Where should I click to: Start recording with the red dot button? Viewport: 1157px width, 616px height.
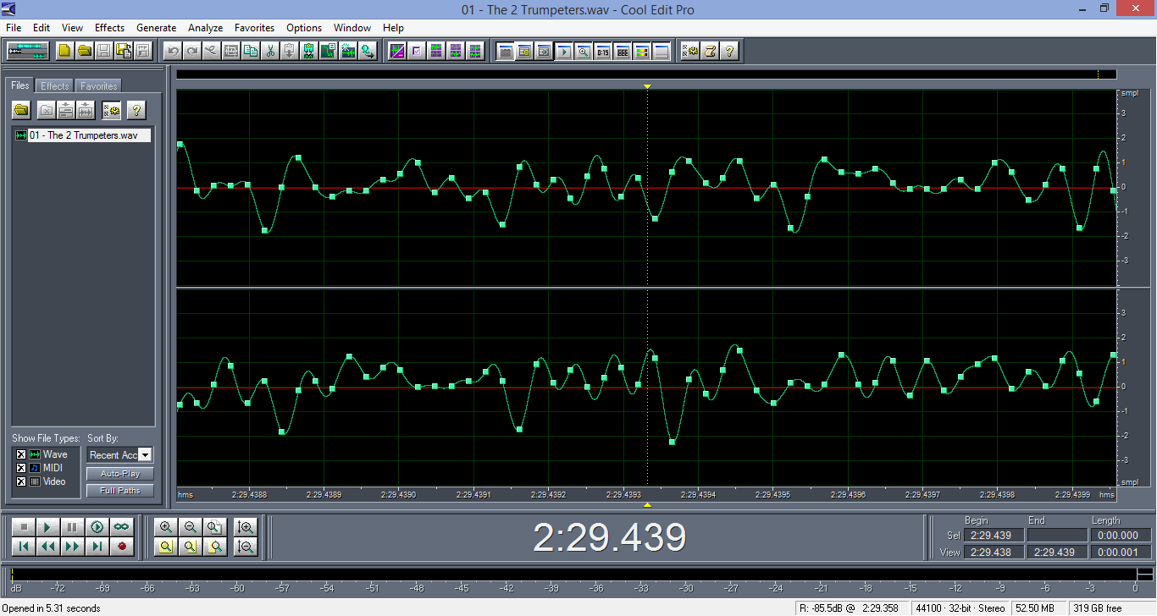point(122,547)
